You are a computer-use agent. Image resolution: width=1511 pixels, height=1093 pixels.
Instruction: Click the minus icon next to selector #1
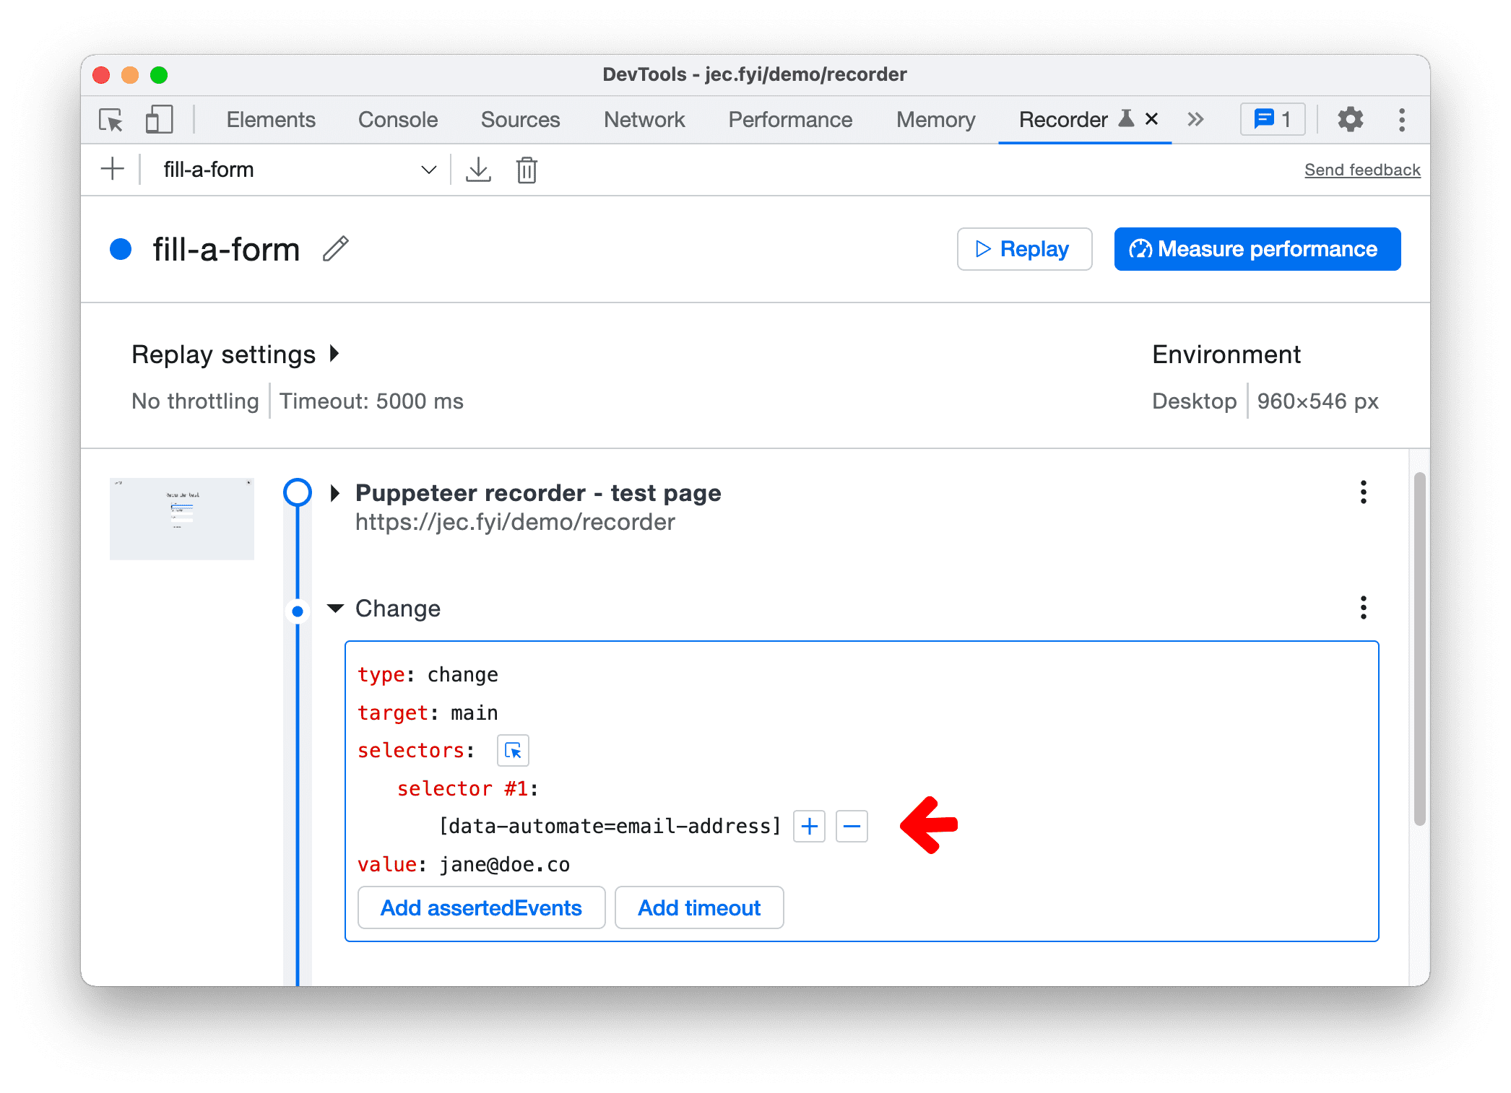tap(852, 826)
